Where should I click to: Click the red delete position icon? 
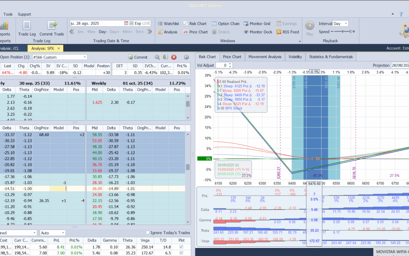click(x=174, y=57)
